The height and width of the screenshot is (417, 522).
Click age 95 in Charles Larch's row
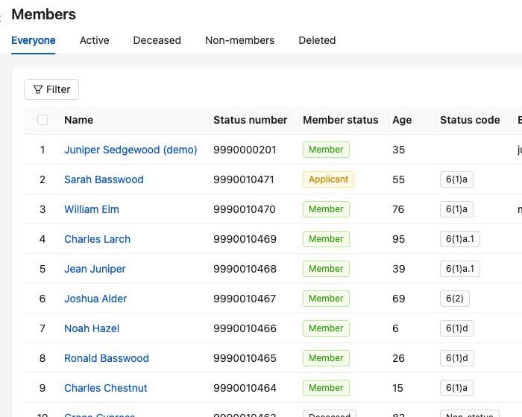(x=398, y=239)
